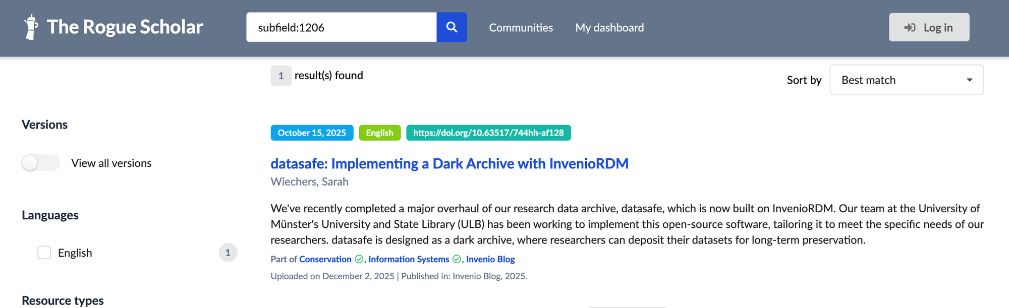Open the datasafe Dark Archive article title

(x=449, y=163)
